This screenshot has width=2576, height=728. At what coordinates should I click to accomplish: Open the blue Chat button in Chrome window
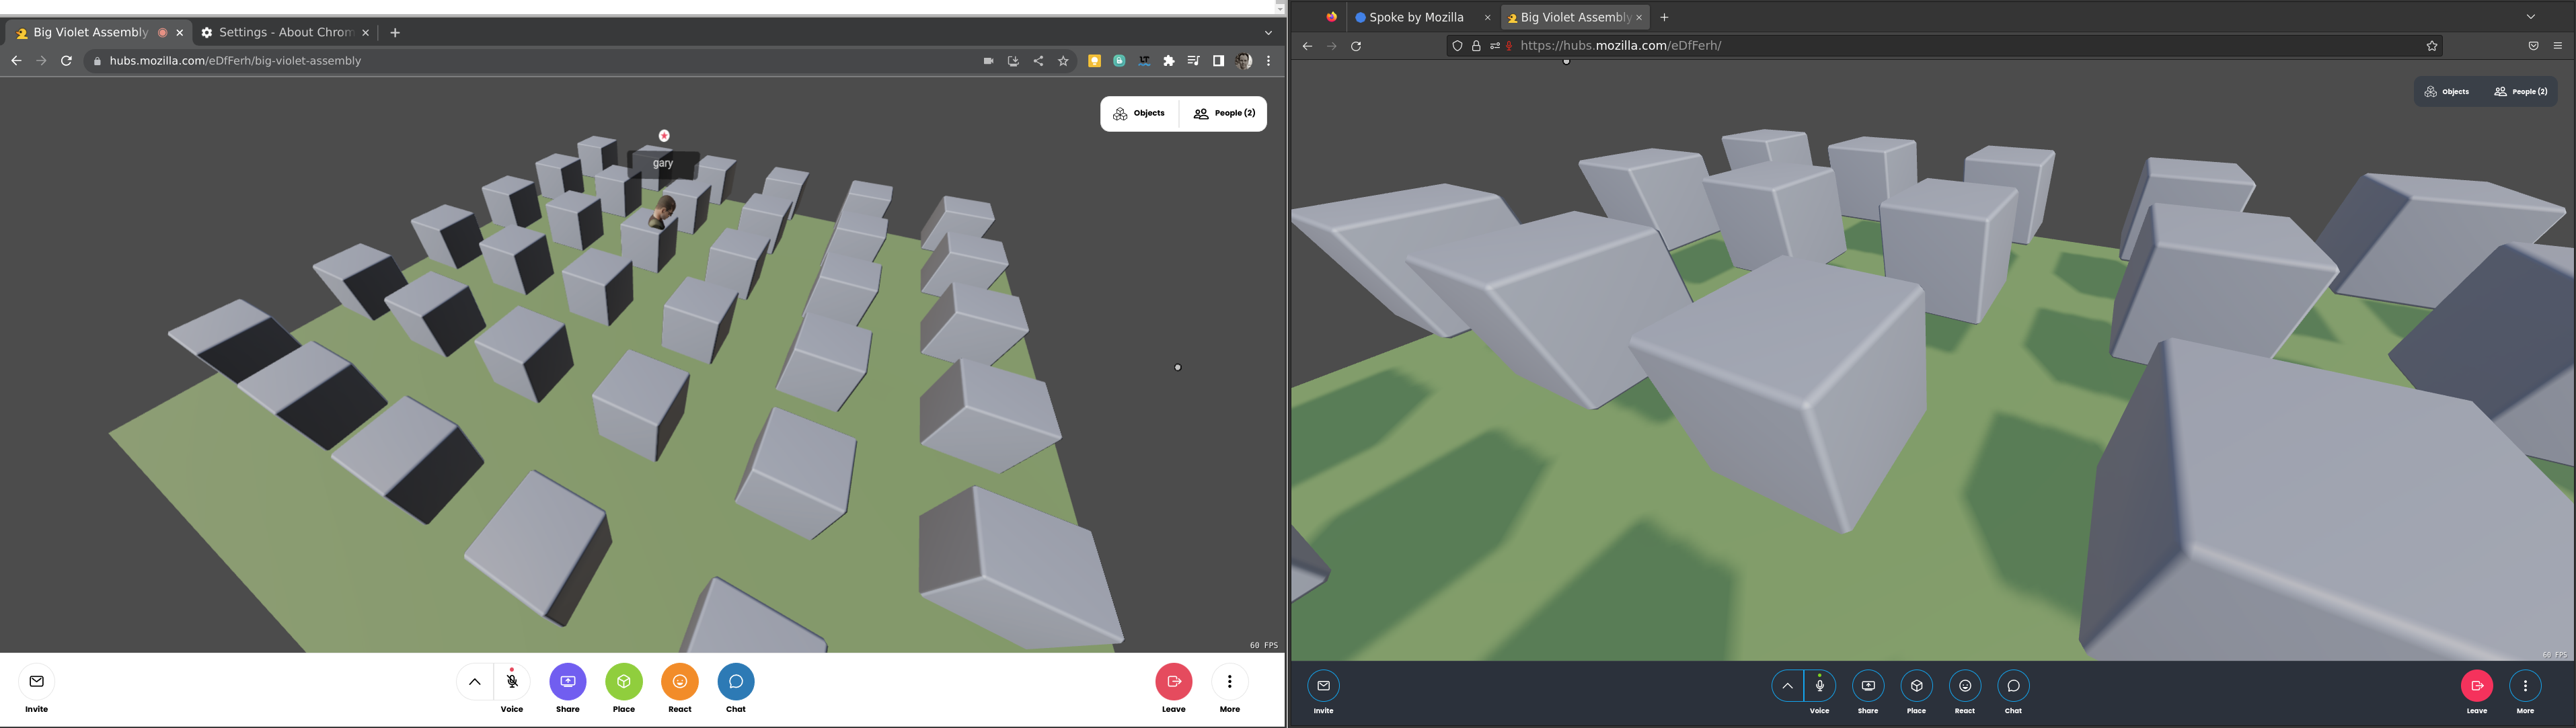coord(736,682)
